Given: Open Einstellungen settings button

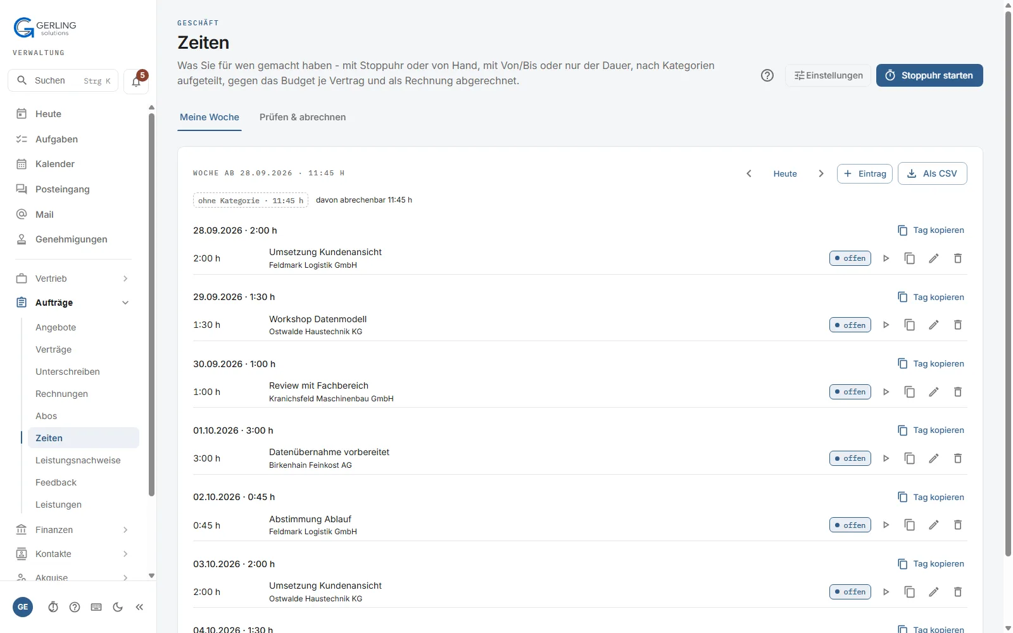Looking at the screenshot, I should coord(828,75).
